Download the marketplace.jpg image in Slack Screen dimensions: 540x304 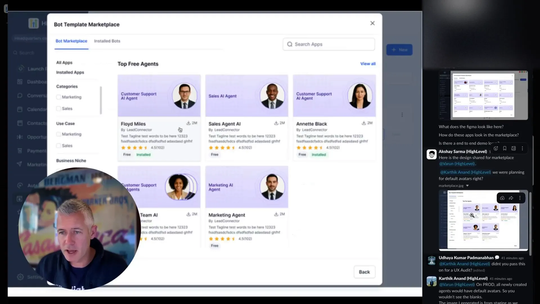[x=502, y=198]
